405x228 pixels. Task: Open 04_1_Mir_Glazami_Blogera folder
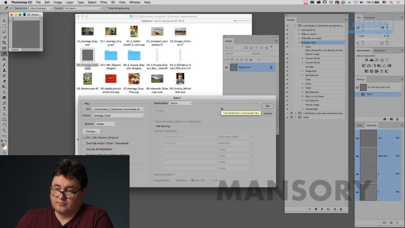tap(111, 55)
